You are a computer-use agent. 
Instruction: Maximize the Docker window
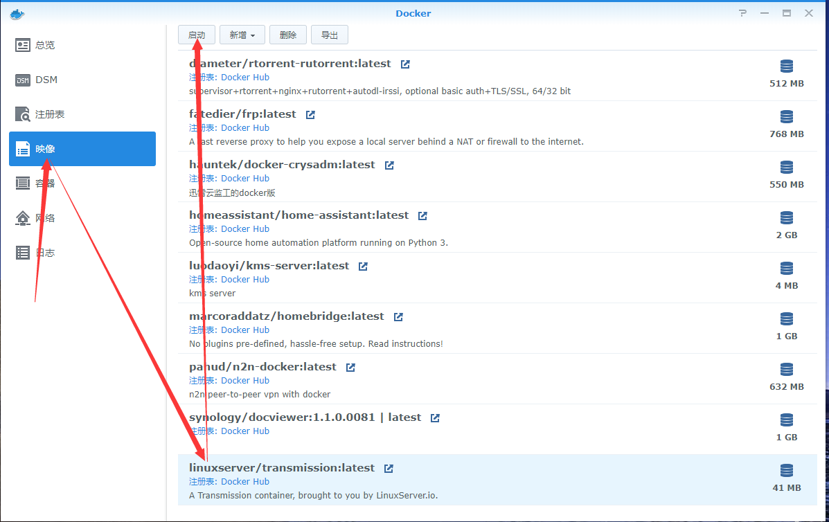coord(787,13)
